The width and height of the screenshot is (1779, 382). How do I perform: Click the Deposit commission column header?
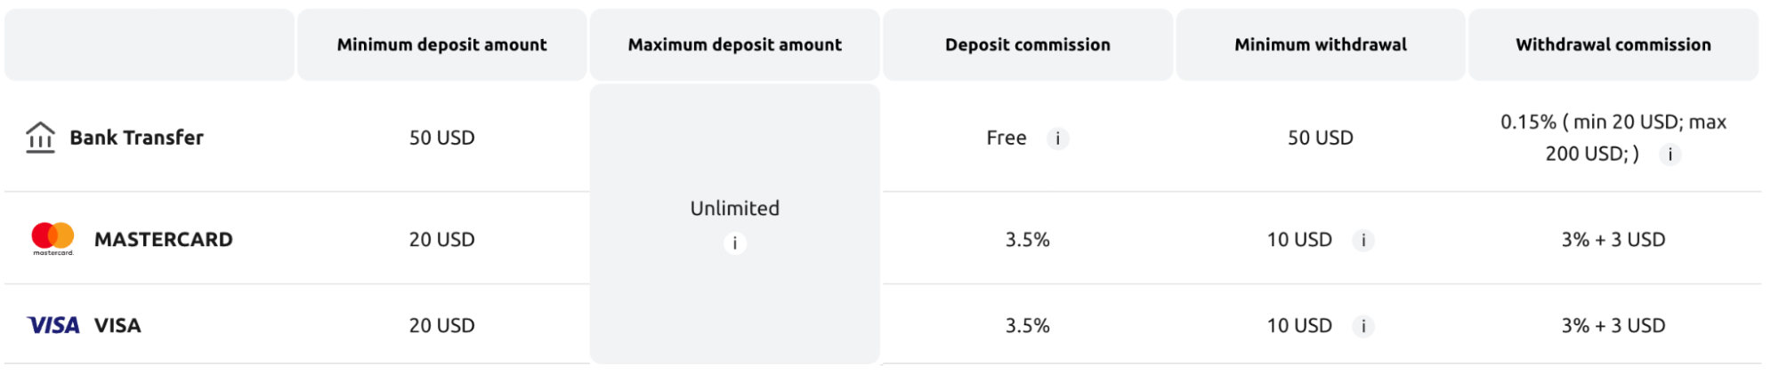click(1027, 44)
